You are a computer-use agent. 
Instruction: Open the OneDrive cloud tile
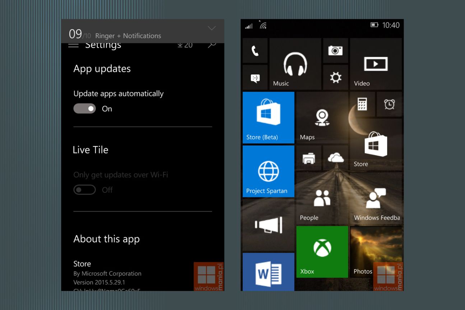[x=335, y=158]
